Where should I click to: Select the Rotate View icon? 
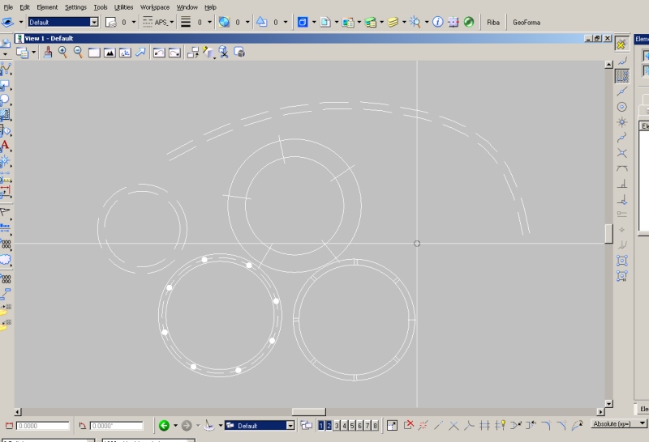125,53
